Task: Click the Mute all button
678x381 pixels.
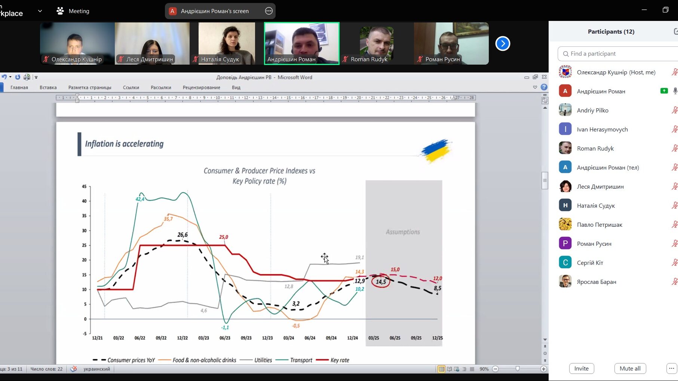Action: (x=630, y=368)
